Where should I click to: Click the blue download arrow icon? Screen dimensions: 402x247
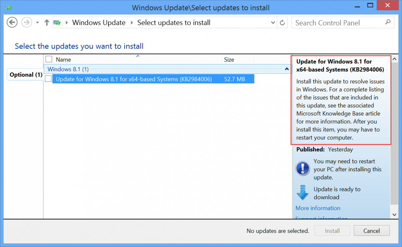302,193
